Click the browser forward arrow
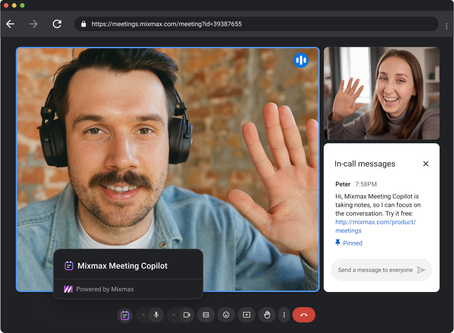 coord(33,24)
